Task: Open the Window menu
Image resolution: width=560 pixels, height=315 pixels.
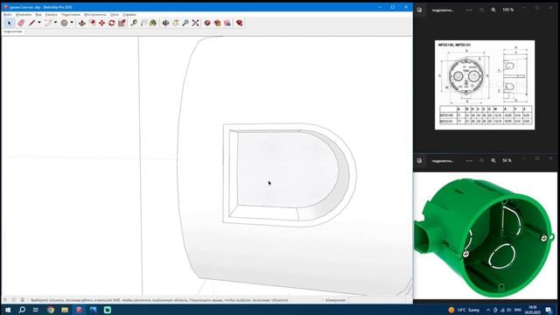Action: tap(115, 15)
